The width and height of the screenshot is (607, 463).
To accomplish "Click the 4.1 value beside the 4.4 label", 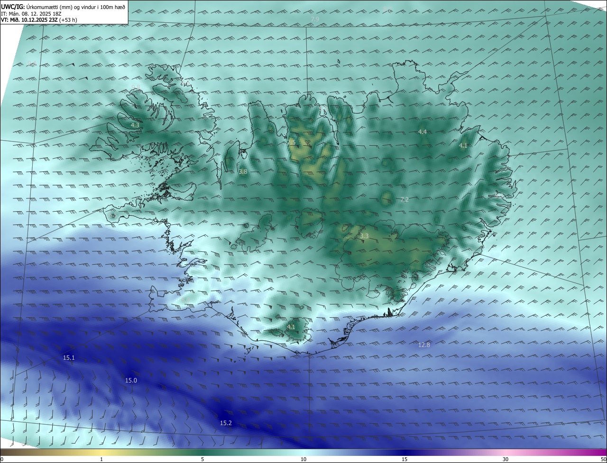I will [x=463, y=146].
